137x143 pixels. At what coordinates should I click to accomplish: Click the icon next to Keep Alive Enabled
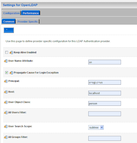tap(11, 53)
